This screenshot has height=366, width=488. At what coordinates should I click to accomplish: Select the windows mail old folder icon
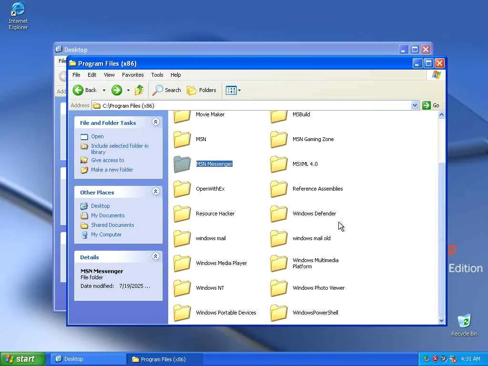(279, 238)
